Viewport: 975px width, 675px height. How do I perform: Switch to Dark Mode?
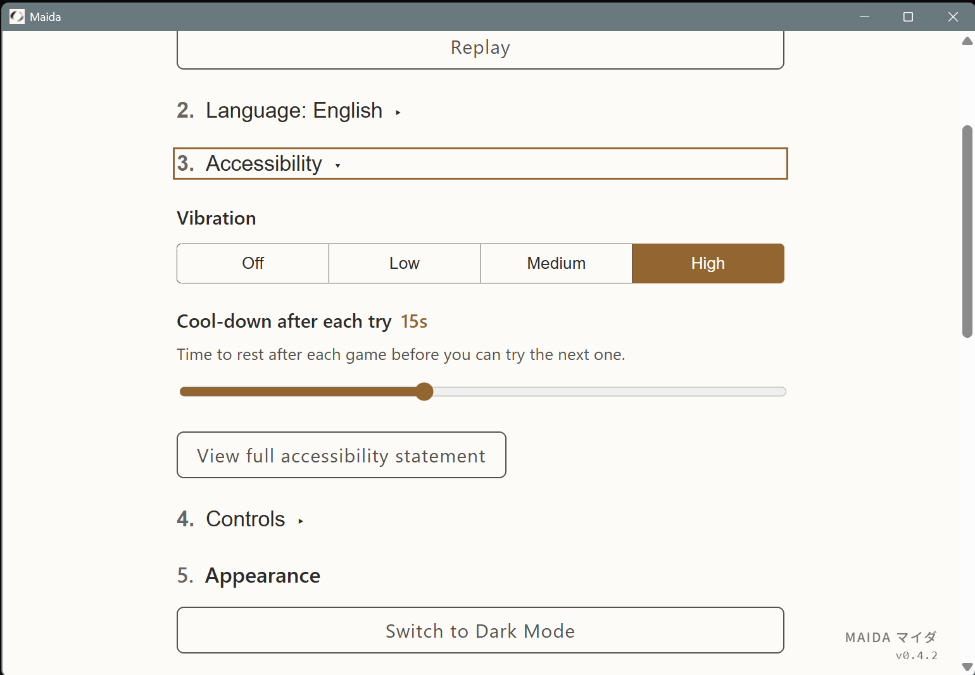480,630
